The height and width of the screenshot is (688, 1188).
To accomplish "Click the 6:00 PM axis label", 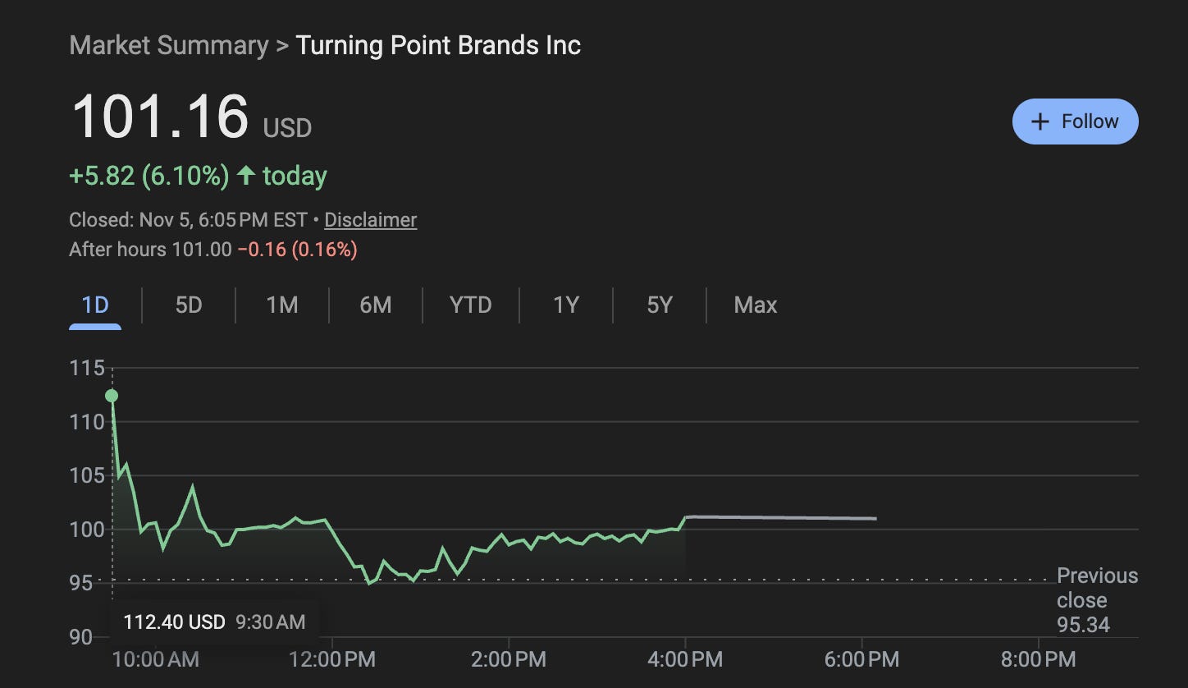I will 862,658.
